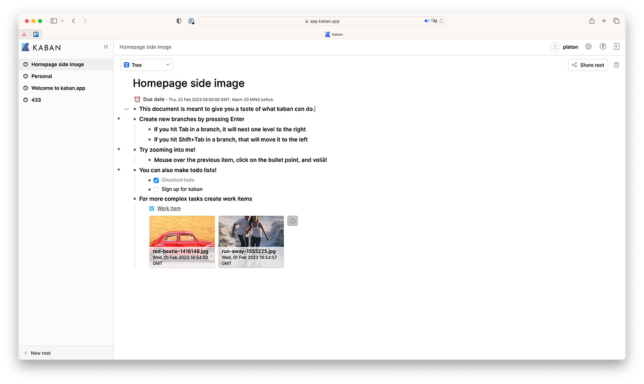Toggle Safari's sidebar icon

pos(53,21)
